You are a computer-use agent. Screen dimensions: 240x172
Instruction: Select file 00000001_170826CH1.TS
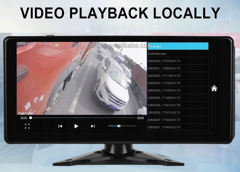[x=178, y=68]
